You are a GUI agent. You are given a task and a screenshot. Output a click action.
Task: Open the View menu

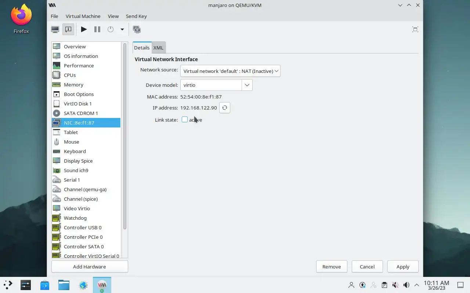point(113,16)
